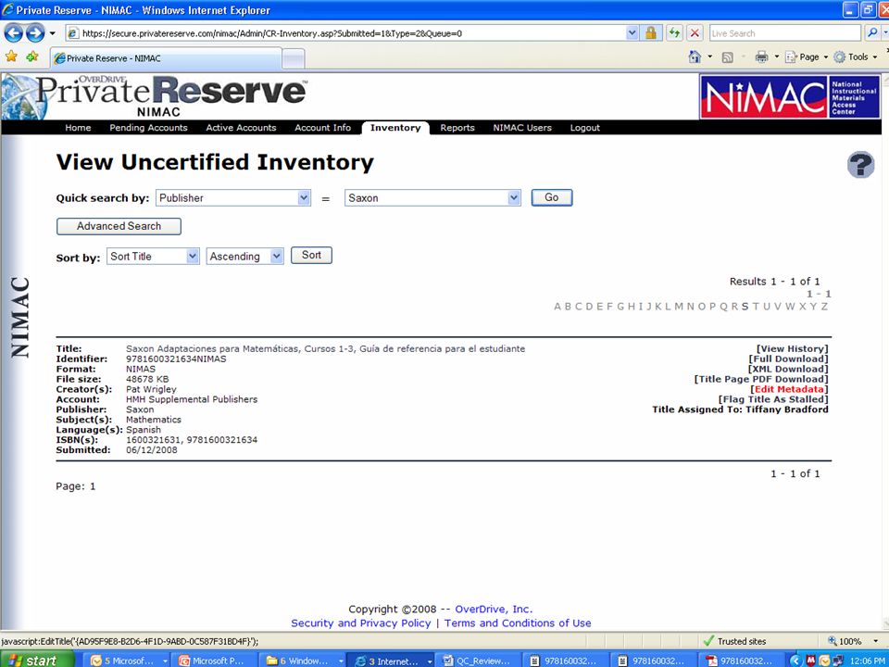889x667 pixels.
Task: Open the Account Info tab
Action: point(322,128)
